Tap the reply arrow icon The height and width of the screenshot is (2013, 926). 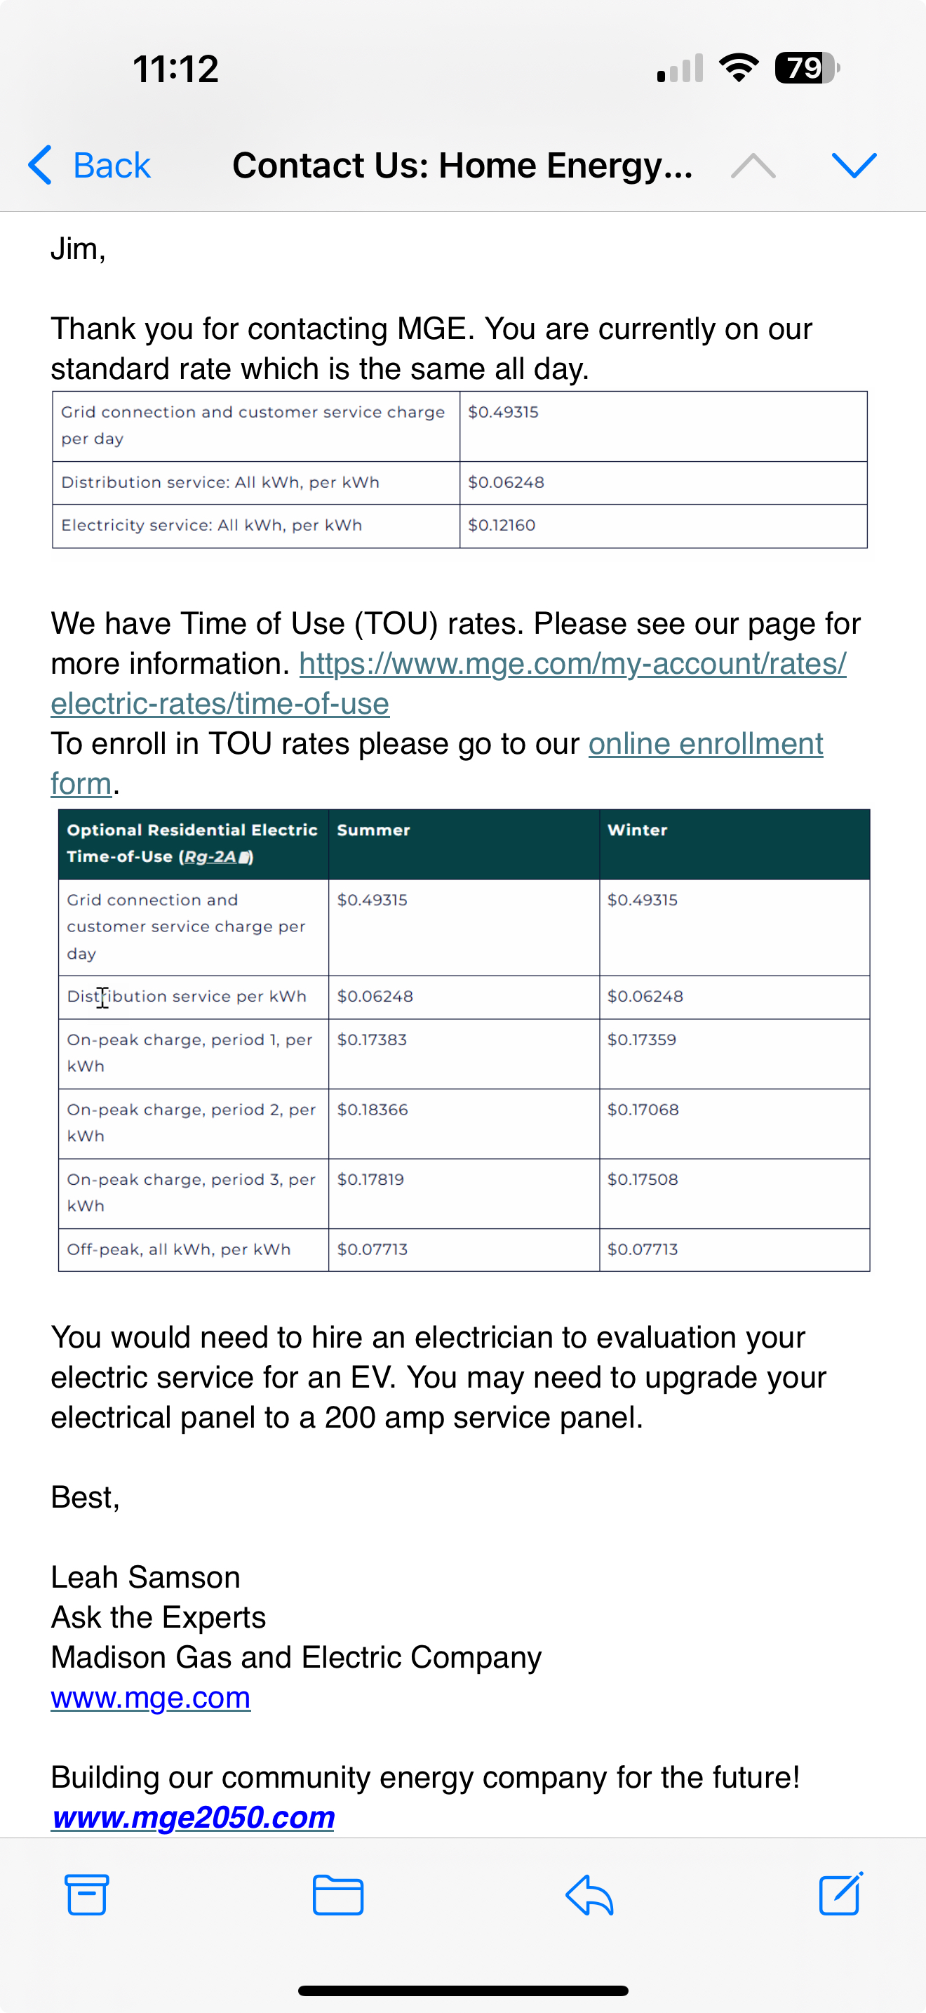(589, 1894)
